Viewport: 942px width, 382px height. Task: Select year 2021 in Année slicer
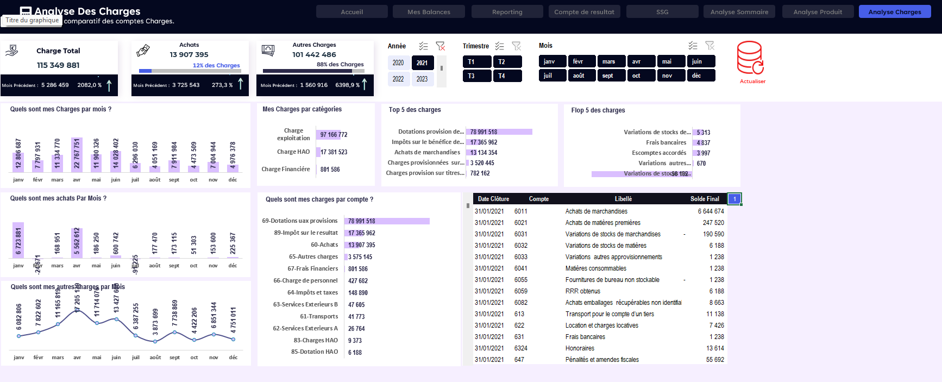click(x=422, y=63)
